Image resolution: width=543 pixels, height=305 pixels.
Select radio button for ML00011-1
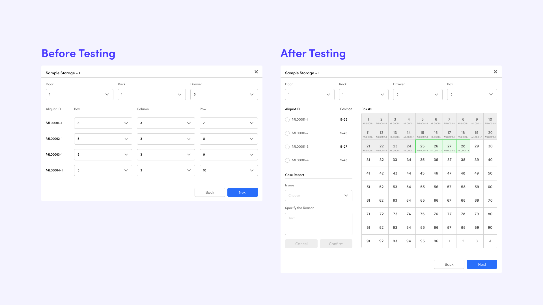click(287, 119)
